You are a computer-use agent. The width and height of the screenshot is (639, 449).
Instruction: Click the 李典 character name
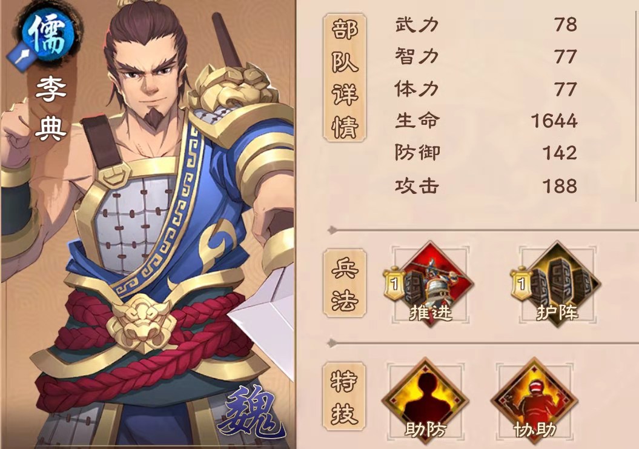(50, 108)
